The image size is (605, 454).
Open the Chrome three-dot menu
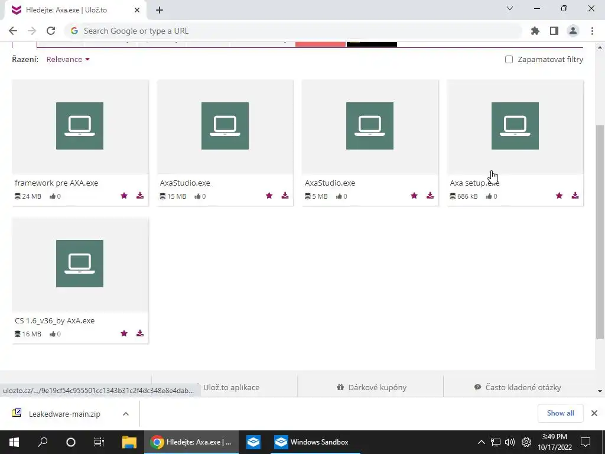click(592, 31)
